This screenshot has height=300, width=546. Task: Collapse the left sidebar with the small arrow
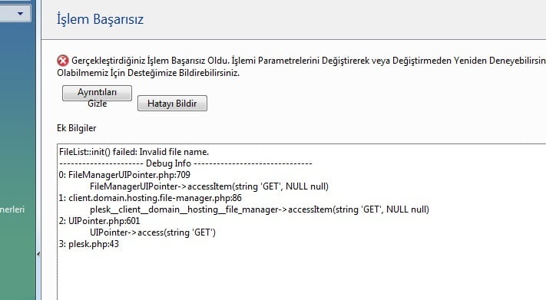pos(38,254)
